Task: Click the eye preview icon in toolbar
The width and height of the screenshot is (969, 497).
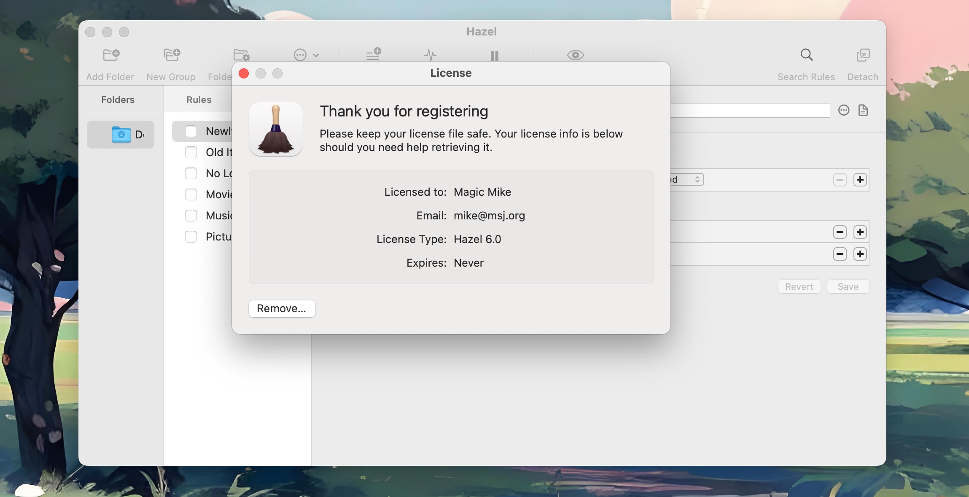Action: click(575, 55)
